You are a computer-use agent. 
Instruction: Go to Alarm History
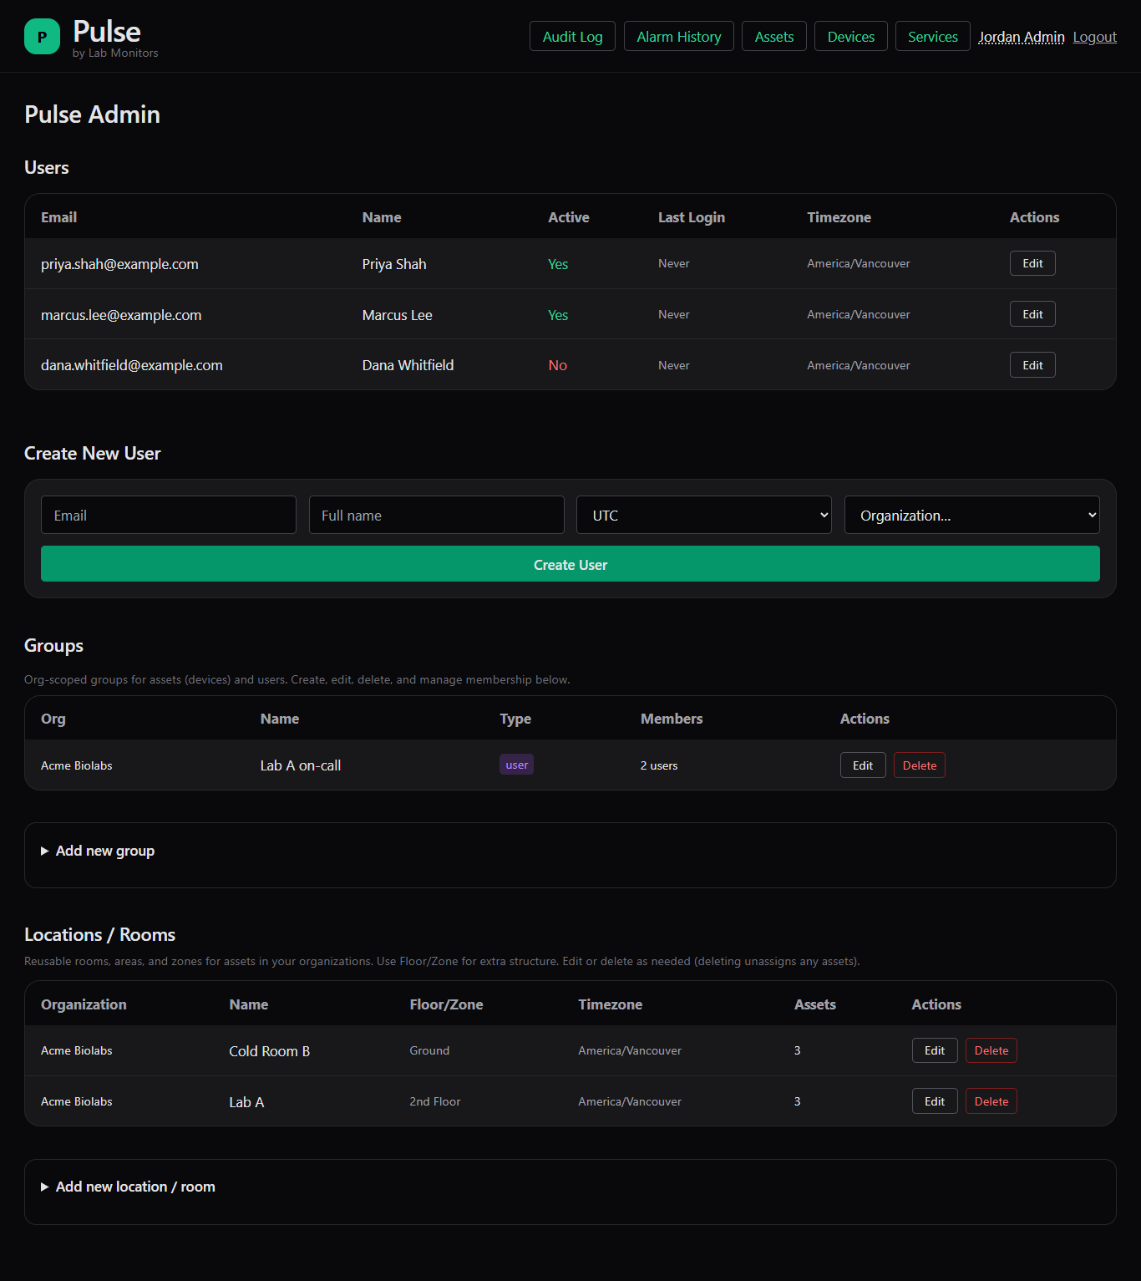click(678, 37)
